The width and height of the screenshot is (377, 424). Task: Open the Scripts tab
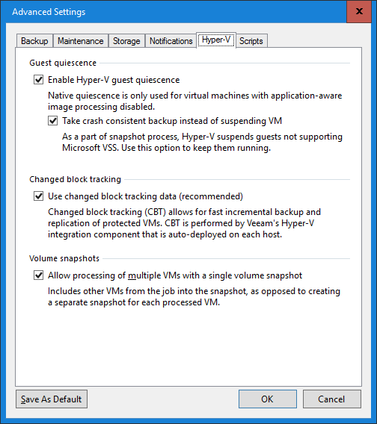point(251,41)
